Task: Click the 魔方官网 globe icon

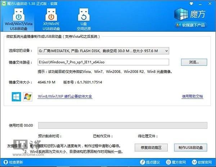Action: 168,162
